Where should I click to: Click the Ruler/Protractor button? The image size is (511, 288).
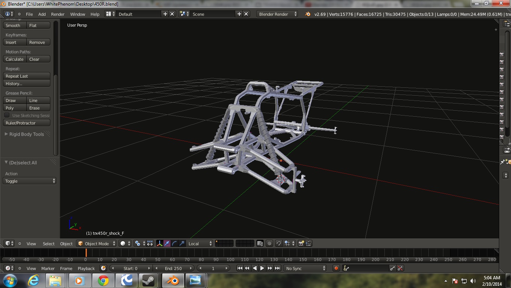point(27,123)
